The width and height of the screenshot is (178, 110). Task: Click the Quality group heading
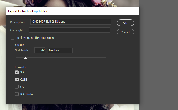[20, 45]
